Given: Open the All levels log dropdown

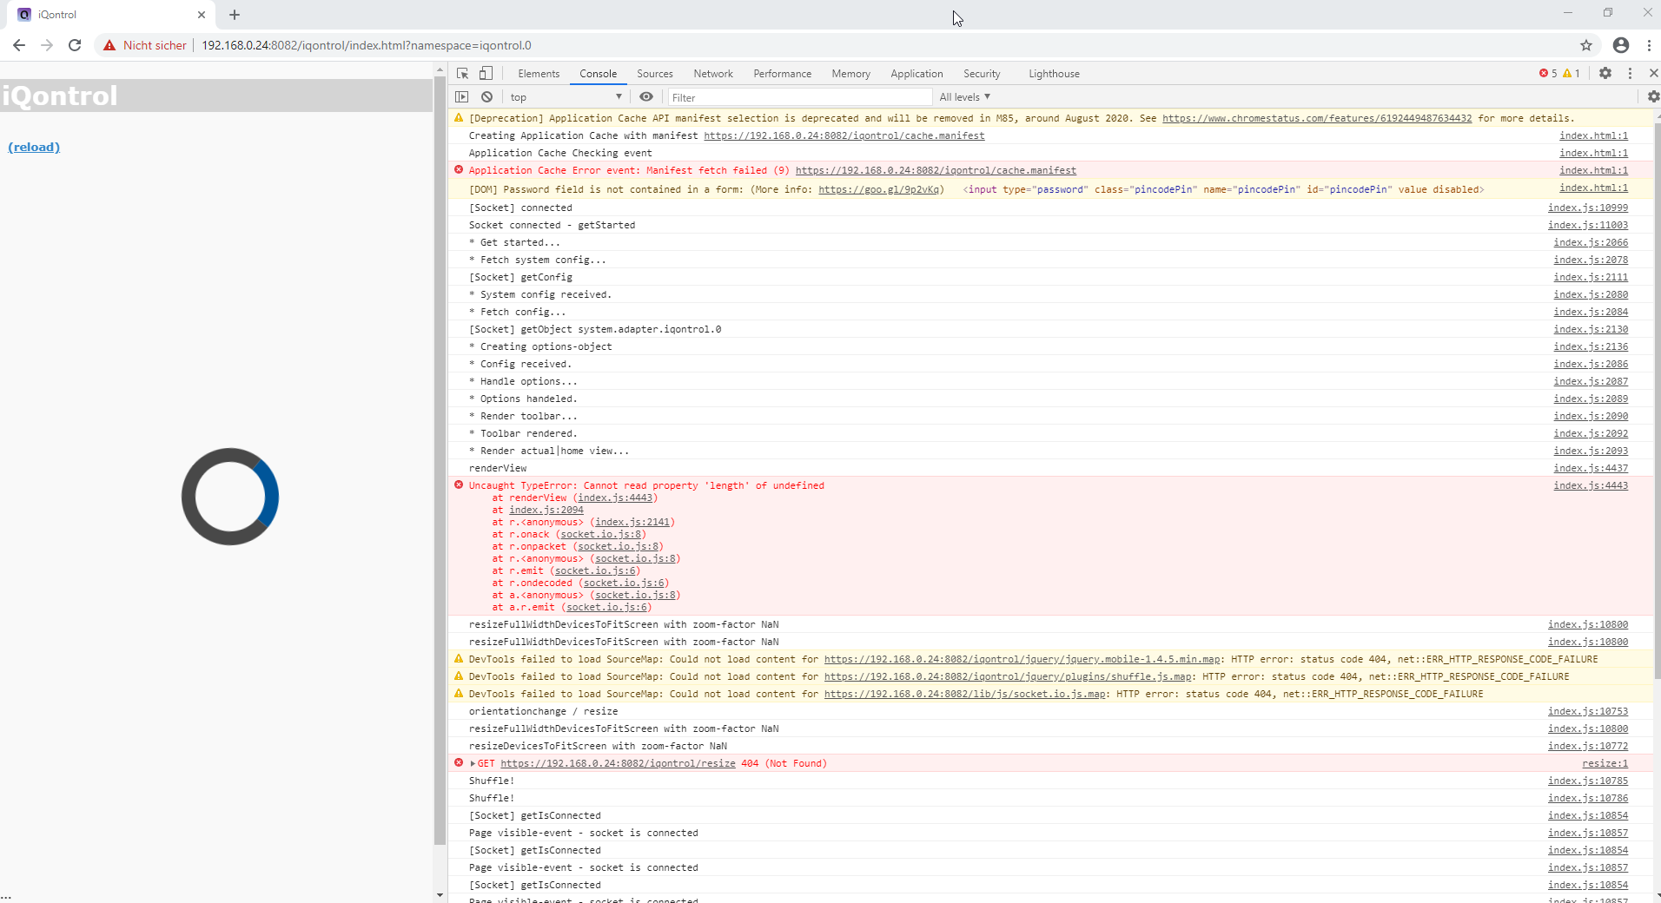Looking at the screenshot, I should pos(964,97).
